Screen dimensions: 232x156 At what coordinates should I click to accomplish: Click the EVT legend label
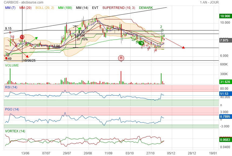pyautogui.click(x=95, y=8)
